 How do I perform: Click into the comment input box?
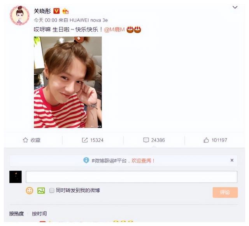(x=132, y=177)
